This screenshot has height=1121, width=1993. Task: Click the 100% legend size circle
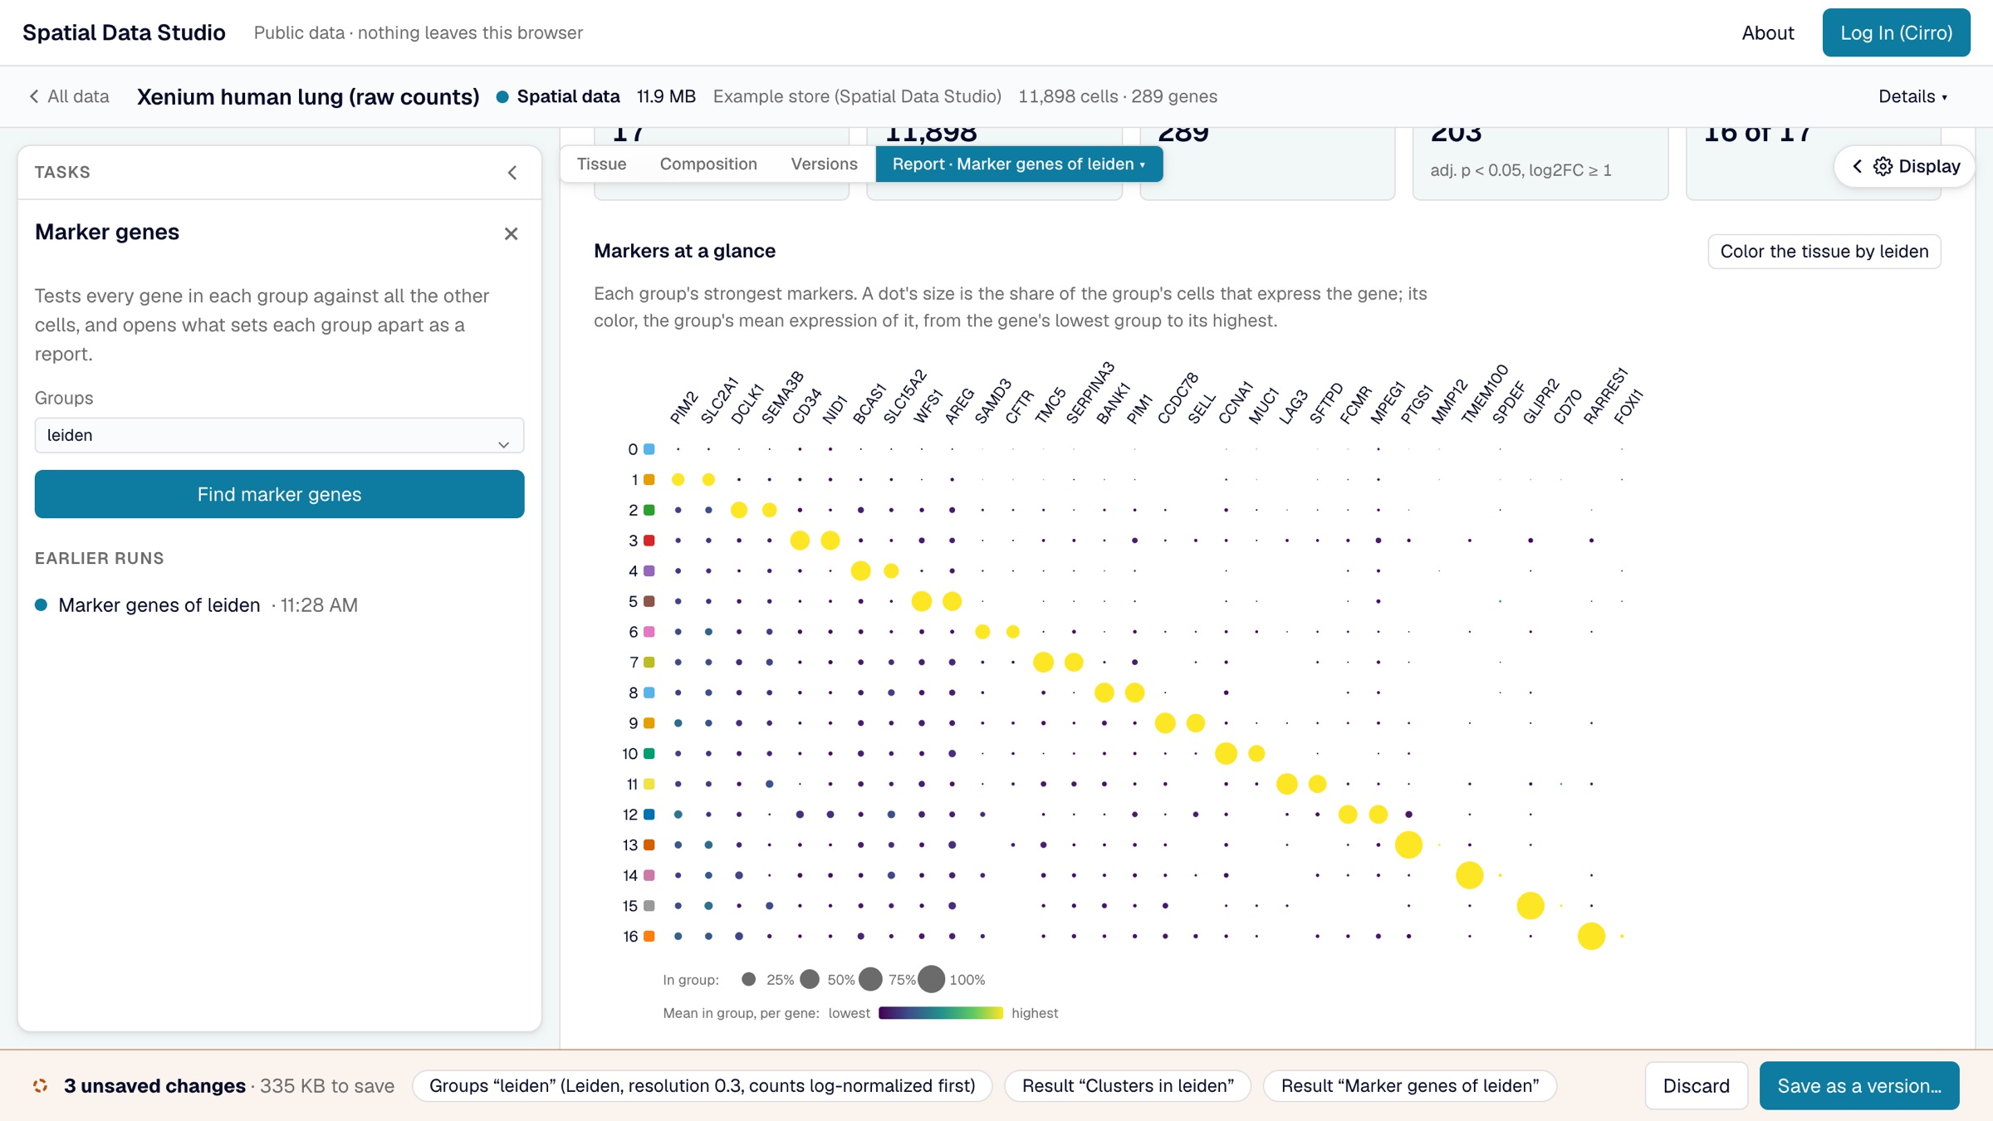(x=931, y=979)
